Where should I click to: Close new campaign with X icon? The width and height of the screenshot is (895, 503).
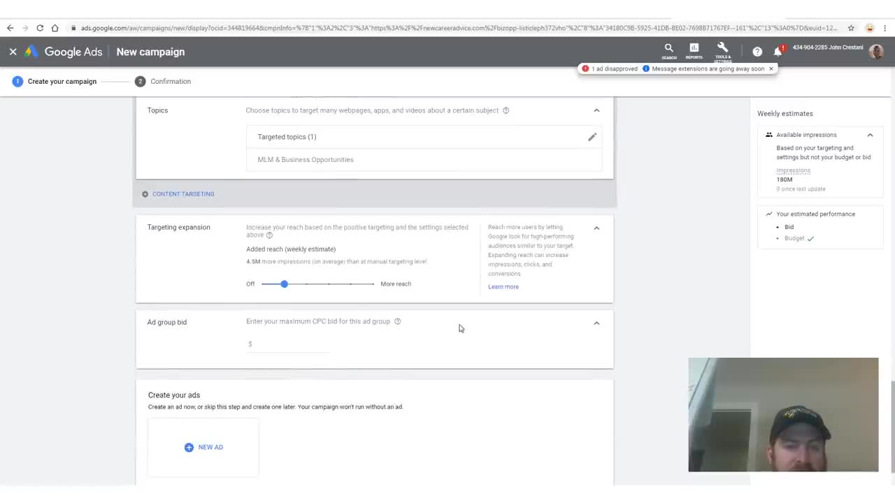pyautogui.click(x=13, y=52)
